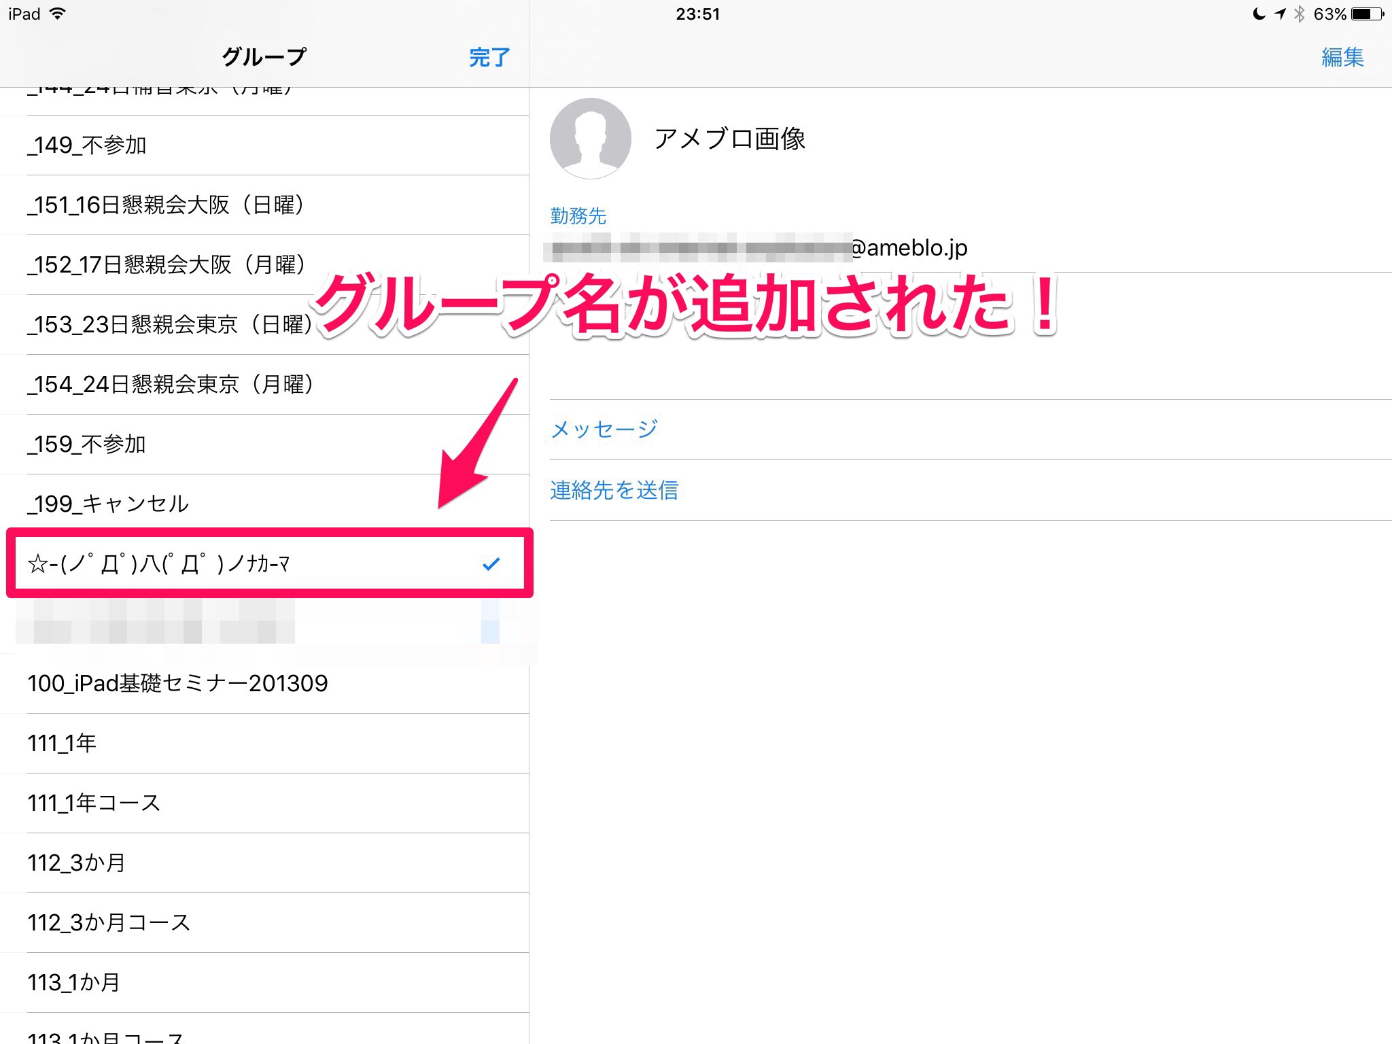This screenshot has height=1044, width=1392.
Task: Uncheck the ☆-(ノ゜Д゜)八 group checkmark
Action: click(491, 563)
